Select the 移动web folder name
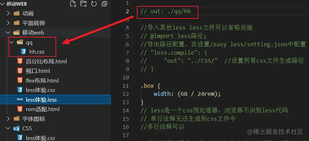 (33, 32)
